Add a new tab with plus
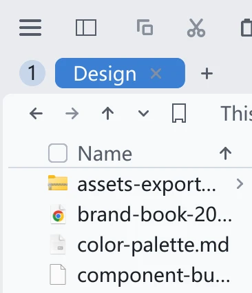The height and width of the screenshot is (293, 252). tap(207, 74)
